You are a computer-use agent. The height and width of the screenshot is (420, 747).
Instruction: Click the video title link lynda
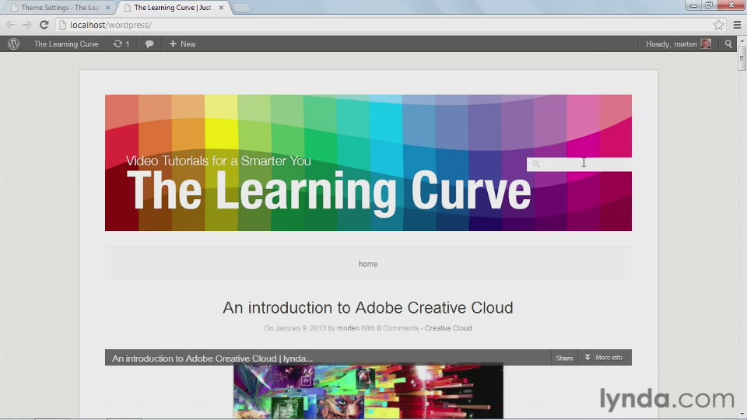pyautogui.click(x=212, y=359)
